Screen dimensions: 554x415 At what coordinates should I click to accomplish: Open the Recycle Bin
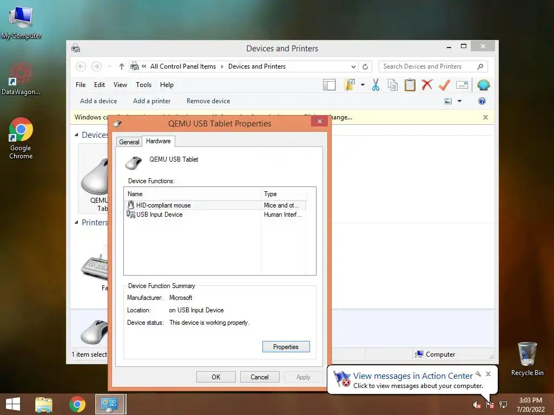(x=527, y=359)
